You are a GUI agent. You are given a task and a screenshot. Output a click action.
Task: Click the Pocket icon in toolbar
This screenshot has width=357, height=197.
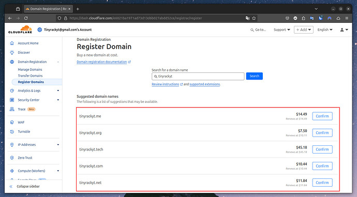coord(287,18)
